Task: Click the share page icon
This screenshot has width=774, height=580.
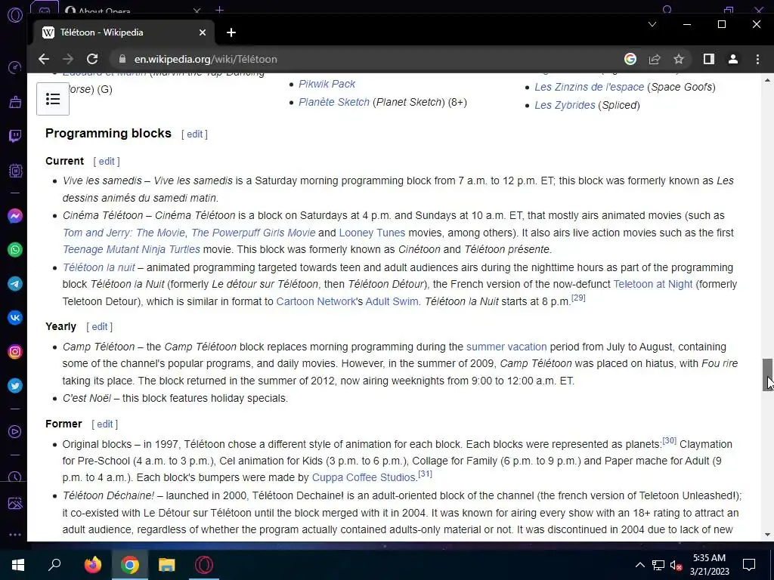Action: pos(655,59)
